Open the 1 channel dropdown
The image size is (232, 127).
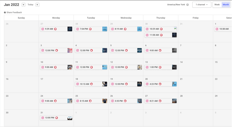202,5
